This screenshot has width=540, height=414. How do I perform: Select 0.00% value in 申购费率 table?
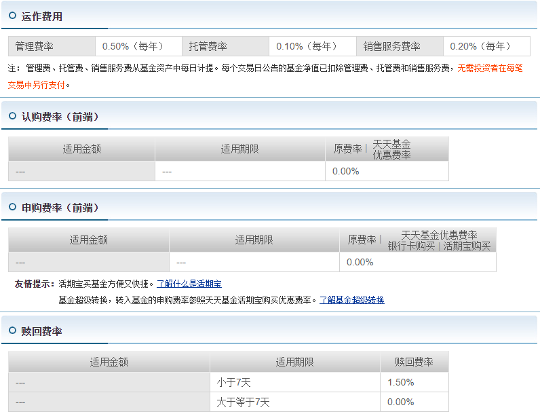tap(418, 262)
